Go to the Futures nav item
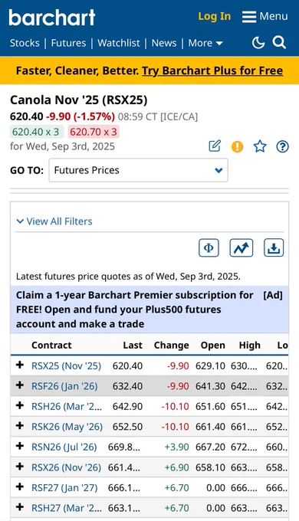299x521 pixels. 68,43
